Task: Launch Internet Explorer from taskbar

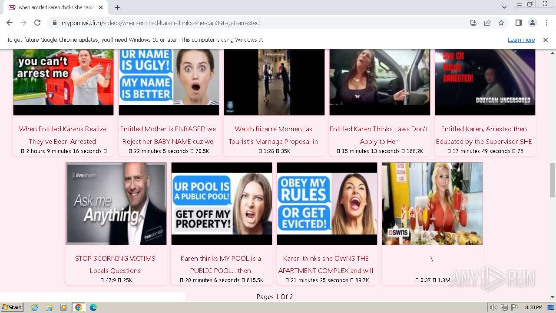Action: click(x=34, y=307)
